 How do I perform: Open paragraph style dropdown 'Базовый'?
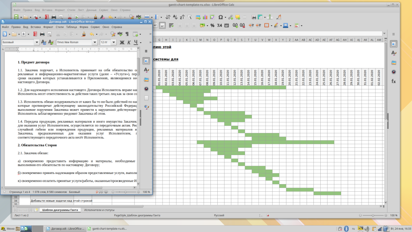(x=37, y=42)
